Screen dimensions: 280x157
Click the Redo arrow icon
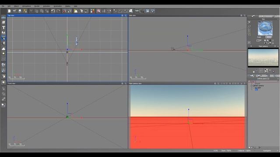tap(58, 11)
